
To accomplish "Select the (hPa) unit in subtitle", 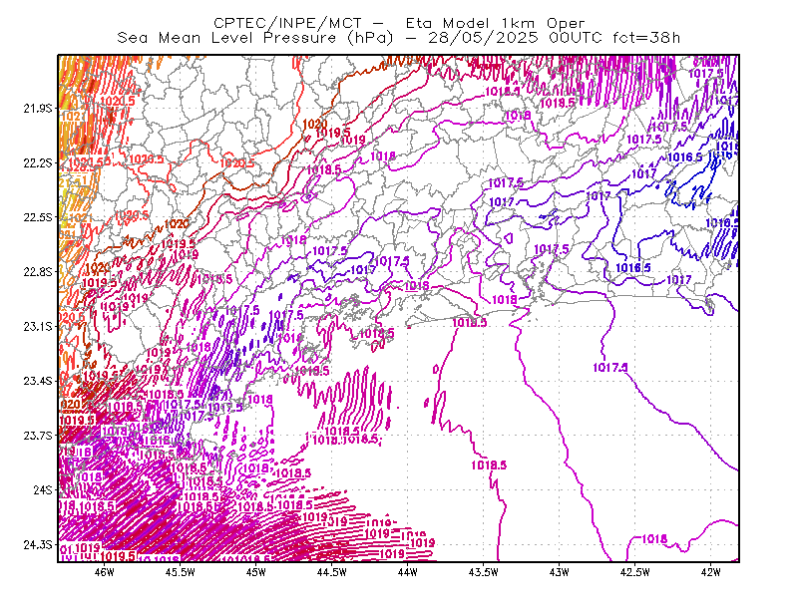I will [370, 38].
